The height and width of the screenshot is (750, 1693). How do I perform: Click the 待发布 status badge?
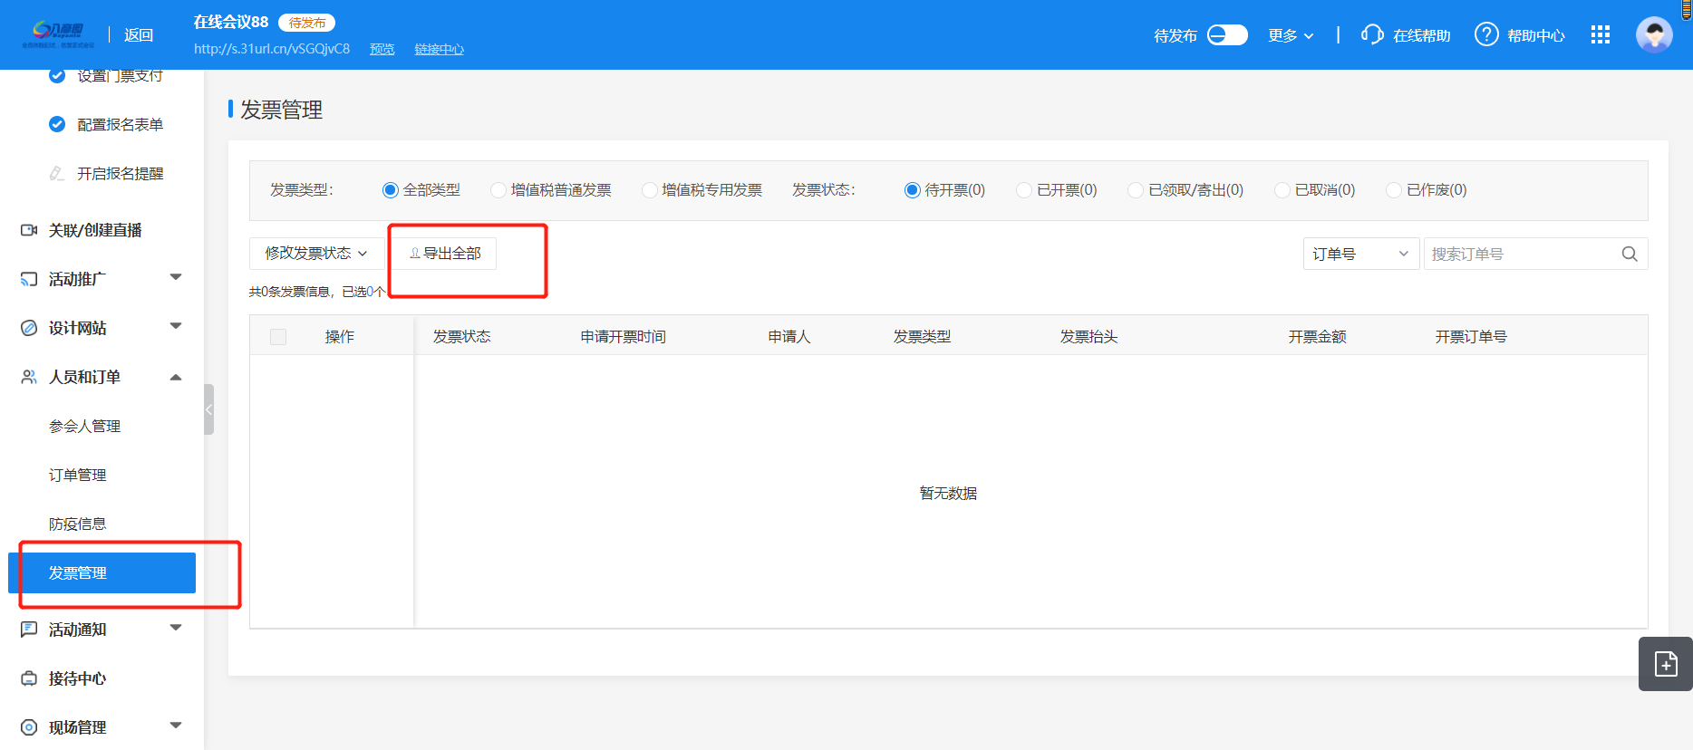pos(306,23)
